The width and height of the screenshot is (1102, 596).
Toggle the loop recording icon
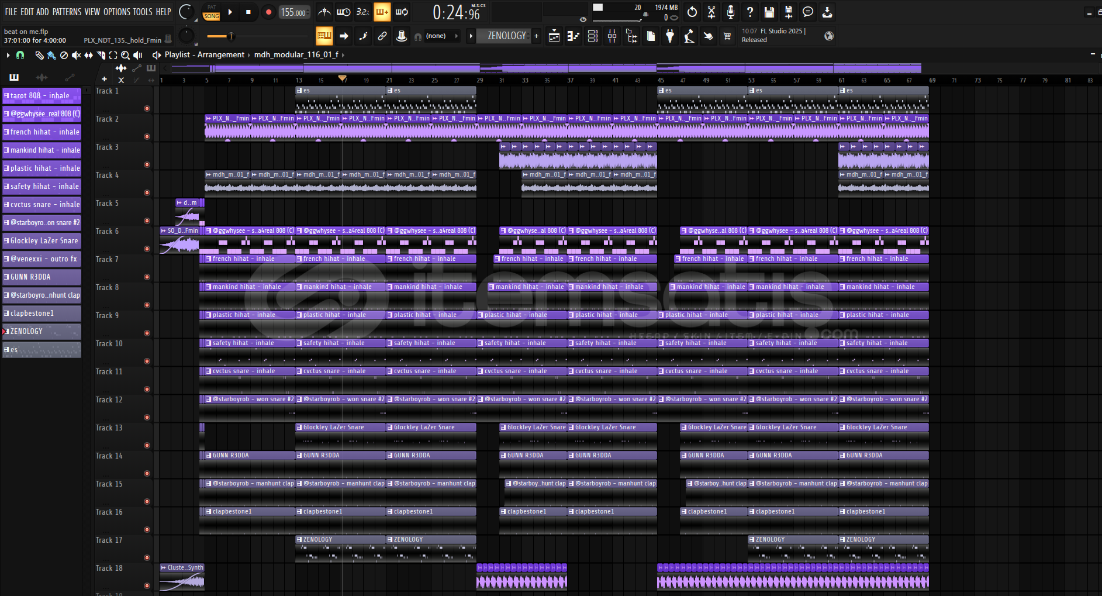pyautogui.click(x=402, y=12)
